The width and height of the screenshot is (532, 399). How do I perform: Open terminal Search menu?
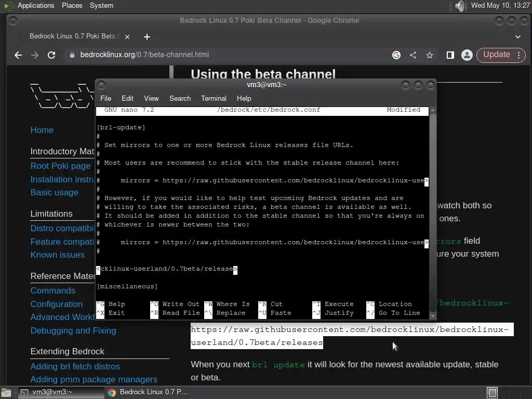click(180, 98)
